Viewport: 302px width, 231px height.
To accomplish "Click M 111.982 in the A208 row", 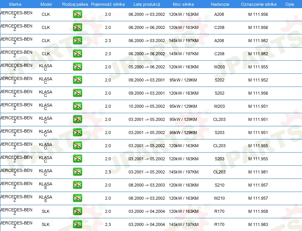I will coord(258,41).
